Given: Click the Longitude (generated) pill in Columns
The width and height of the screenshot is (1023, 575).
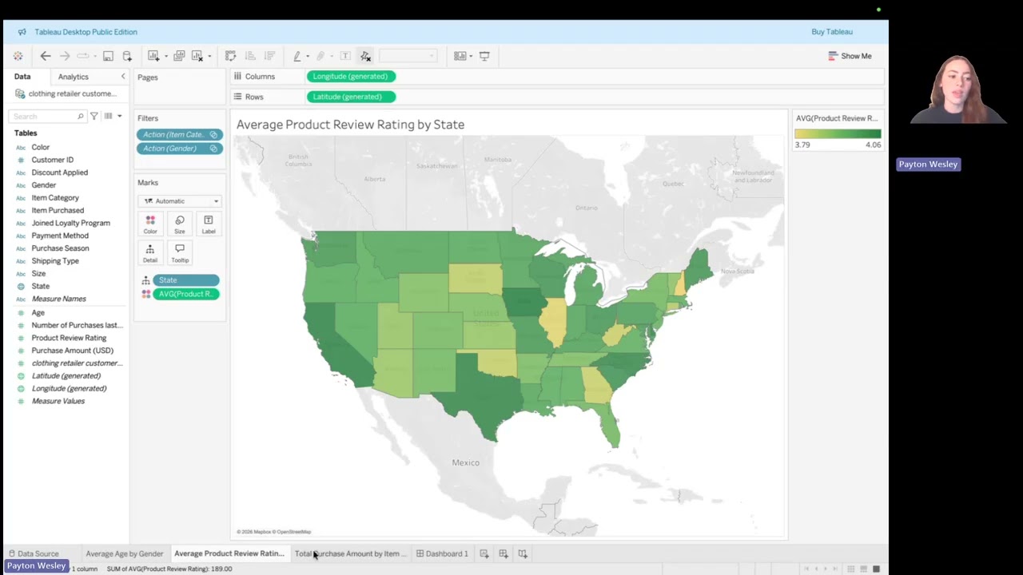Looking at the screenshot, I should point(351,77).
